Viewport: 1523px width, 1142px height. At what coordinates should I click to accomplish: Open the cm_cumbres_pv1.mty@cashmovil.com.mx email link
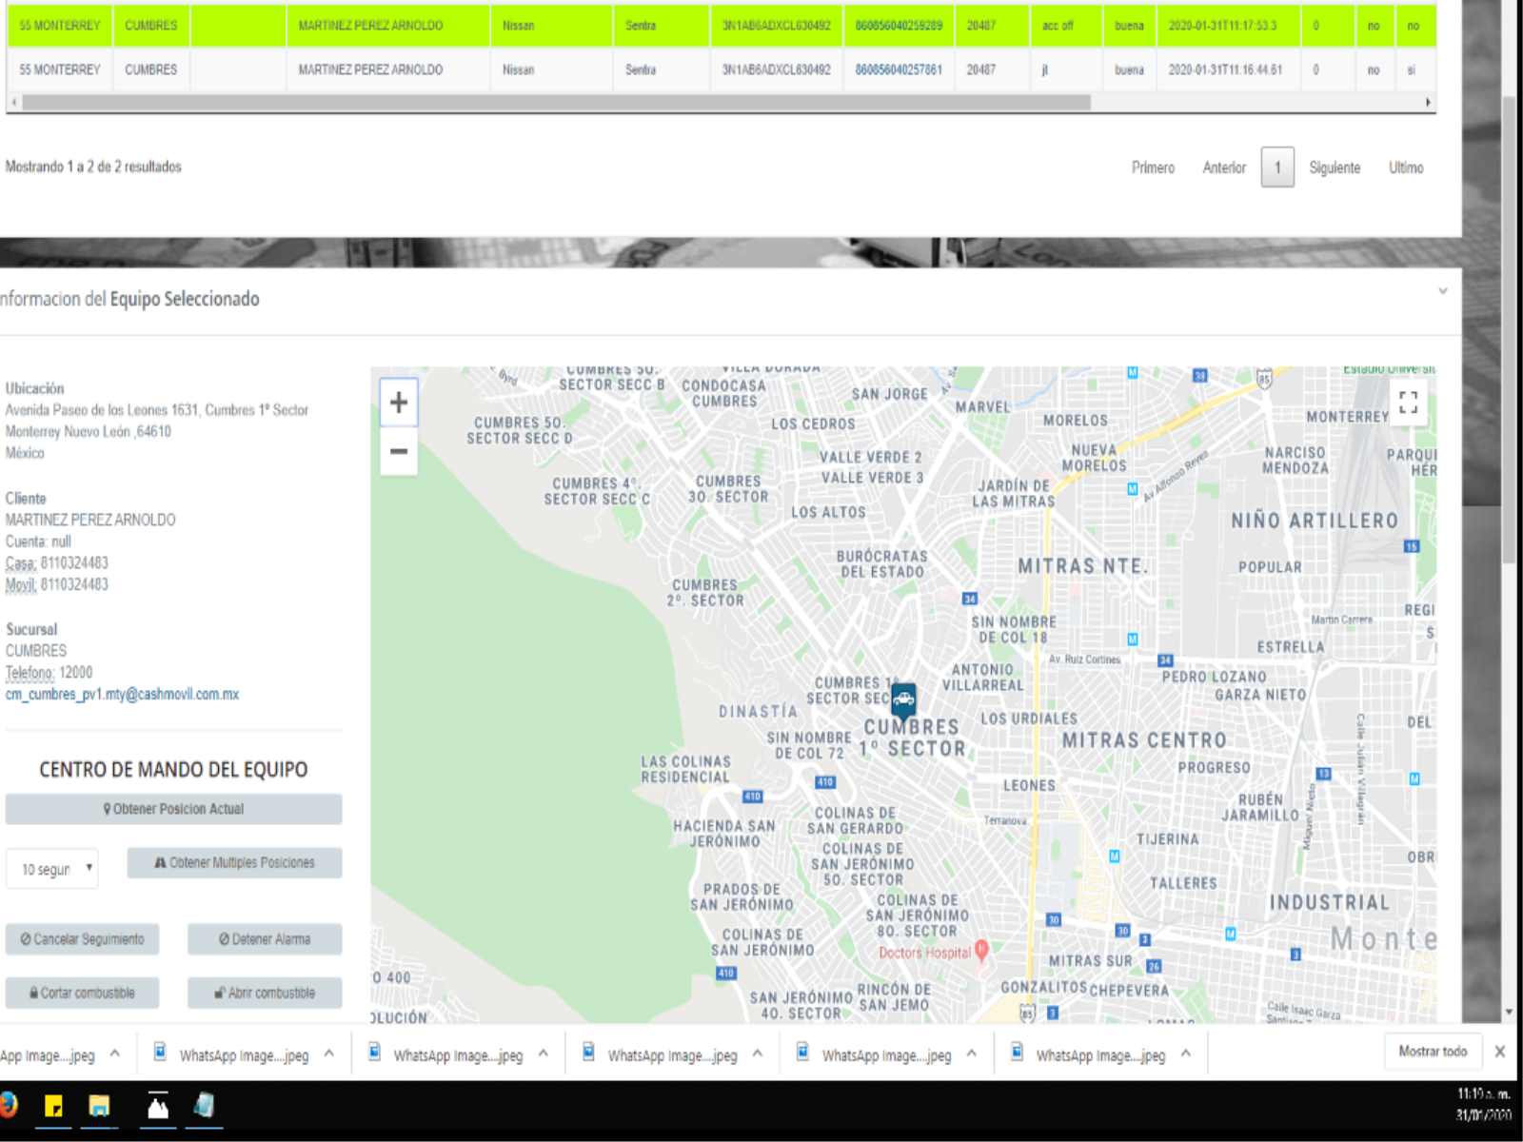coord(122,695)
